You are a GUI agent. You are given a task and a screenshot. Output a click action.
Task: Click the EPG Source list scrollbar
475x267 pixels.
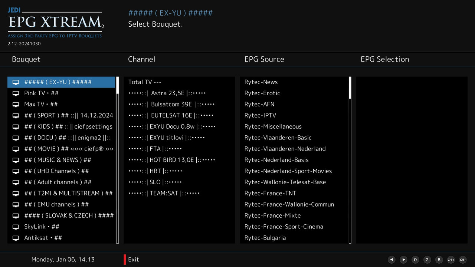click(350, 160)
